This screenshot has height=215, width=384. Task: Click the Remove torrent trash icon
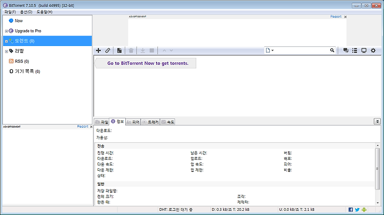pyautogui.click(x=131, y=51)
